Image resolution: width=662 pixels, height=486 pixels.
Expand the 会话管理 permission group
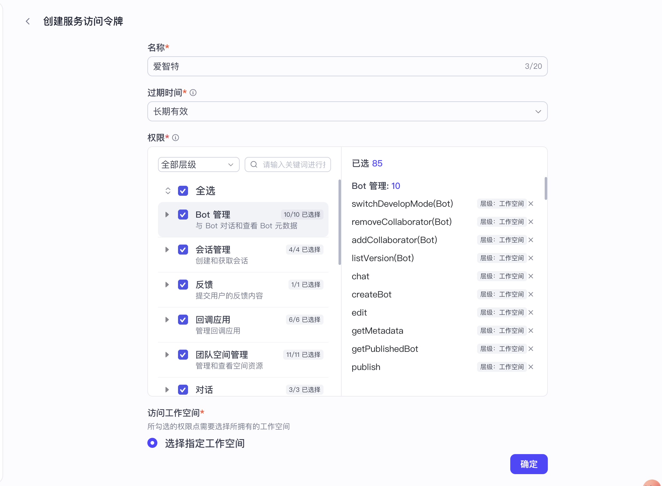[x=166, y=250]
